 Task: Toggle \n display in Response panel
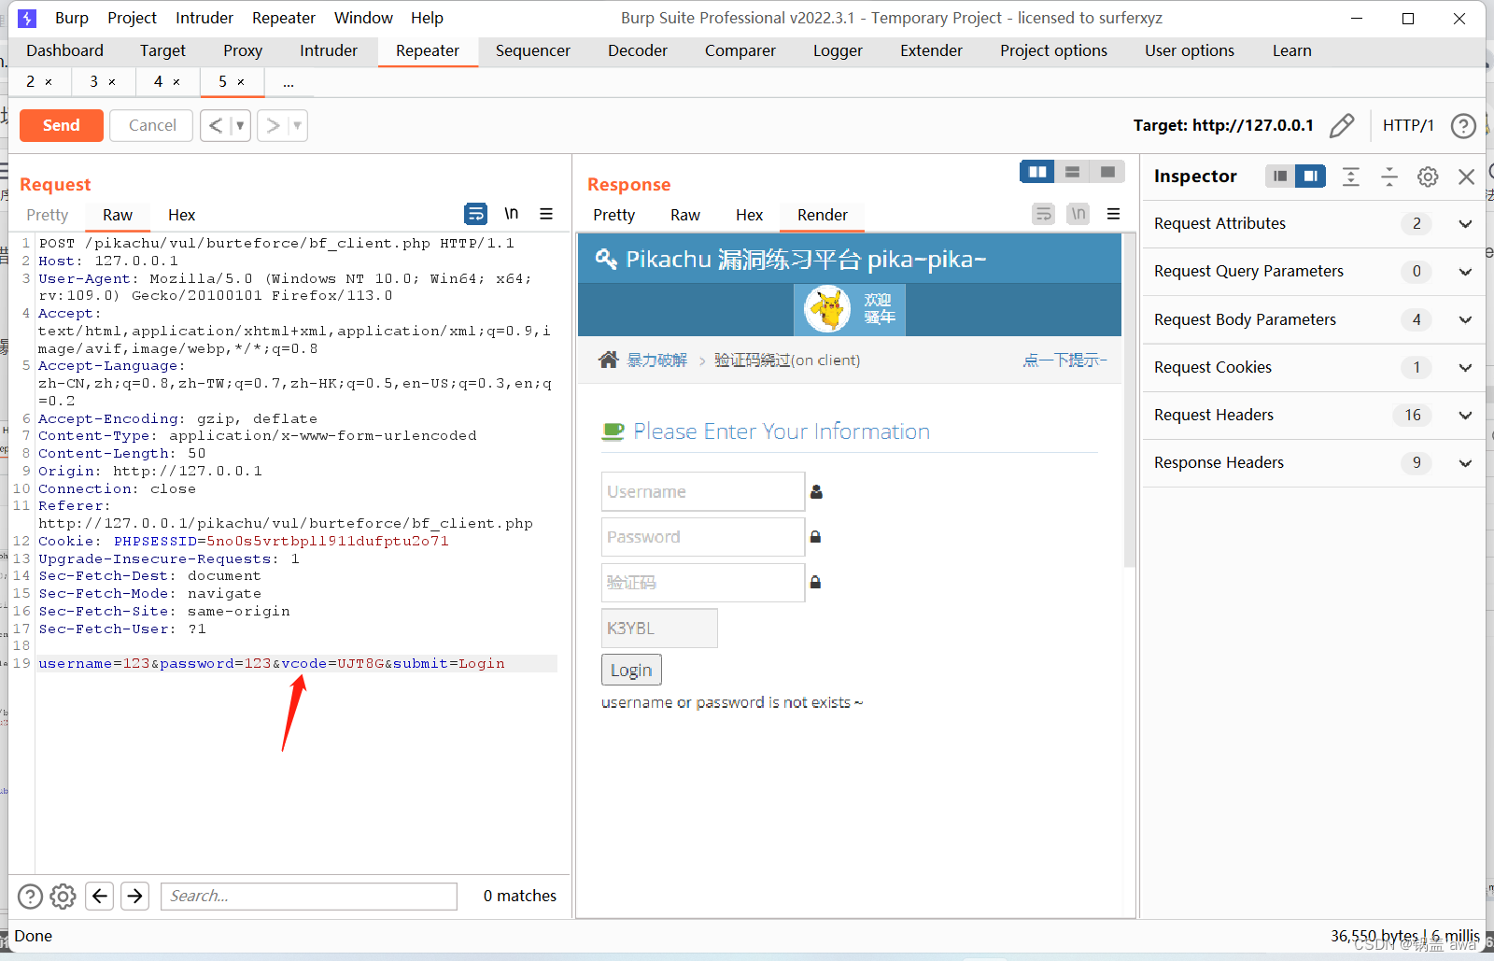coord(1078,214)
